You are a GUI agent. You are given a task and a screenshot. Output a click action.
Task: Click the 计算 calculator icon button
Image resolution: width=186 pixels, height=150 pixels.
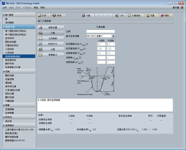pyautogui.click(x=86, y=15)
